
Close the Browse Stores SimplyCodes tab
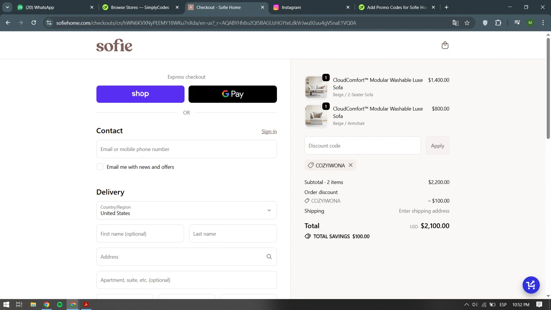click(x=177, y=7)
